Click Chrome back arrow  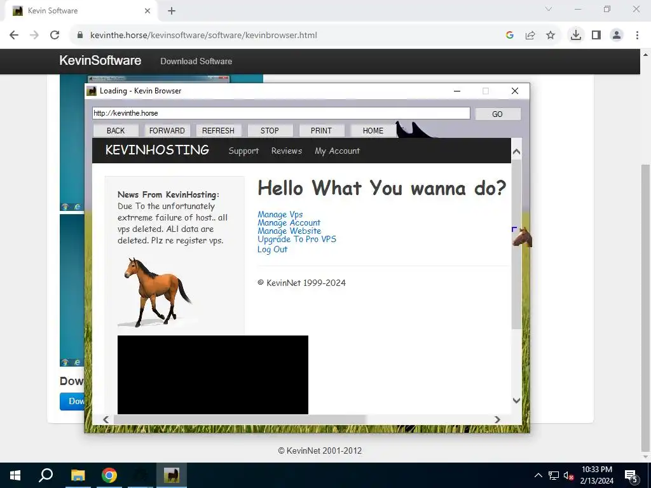pyautogui.click(x=14, y=36)
